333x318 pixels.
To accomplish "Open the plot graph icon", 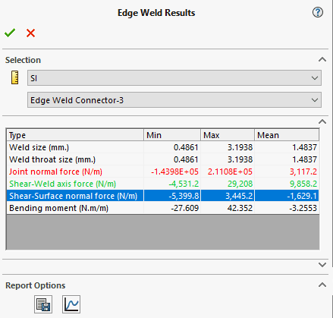I will tap(71, 304).
